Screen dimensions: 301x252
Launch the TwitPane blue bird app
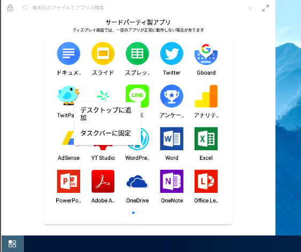click(x=68, y=95)
